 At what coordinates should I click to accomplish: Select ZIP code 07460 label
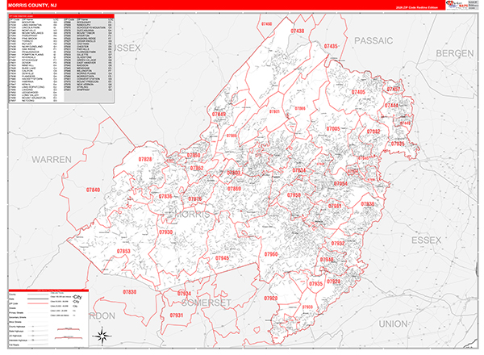tap(267, 23)
